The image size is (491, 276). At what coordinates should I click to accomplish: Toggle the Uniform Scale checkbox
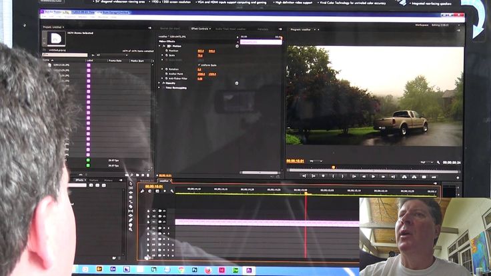(199, 65)
